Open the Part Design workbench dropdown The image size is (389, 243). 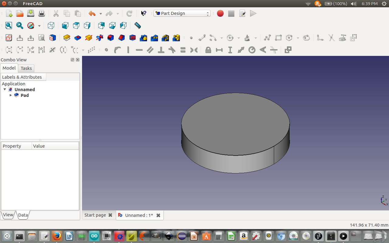(x=182, y=13)
